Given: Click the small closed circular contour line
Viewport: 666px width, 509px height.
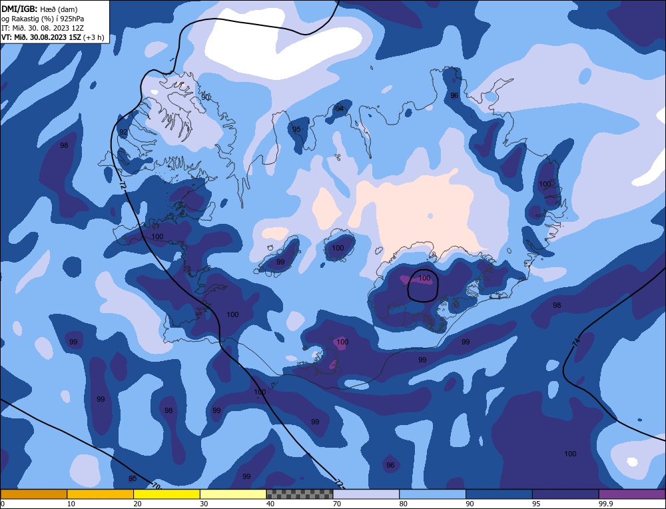Looking at the screenshot, I should click(x=423, y=286).
